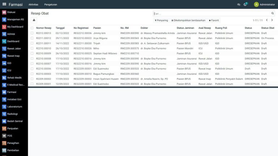This screenshot has width=278, height=156.
Task: Open IGD module icon
Action: (x=4, y=63)
